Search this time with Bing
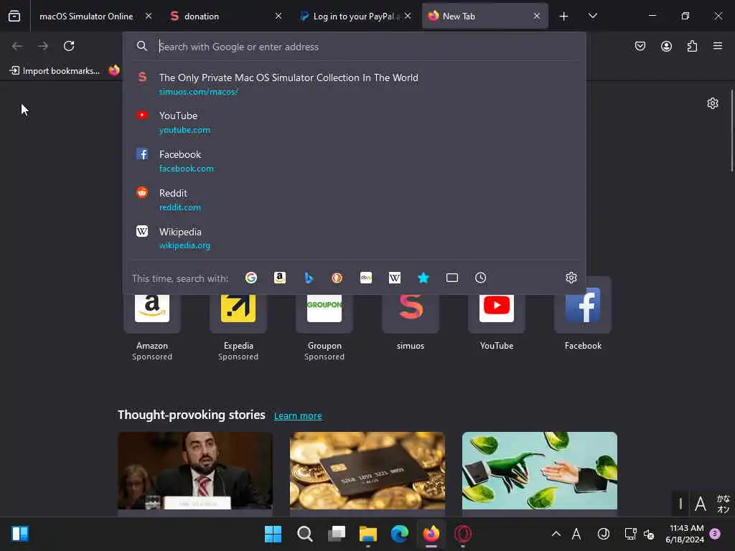The height and width of the screenshot is (551, 735). coord(309,278)
